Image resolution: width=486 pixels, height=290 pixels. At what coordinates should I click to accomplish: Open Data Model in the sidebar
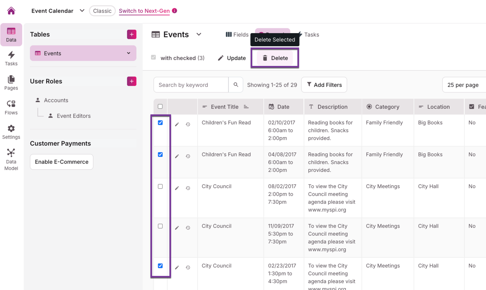coord(11,159)
